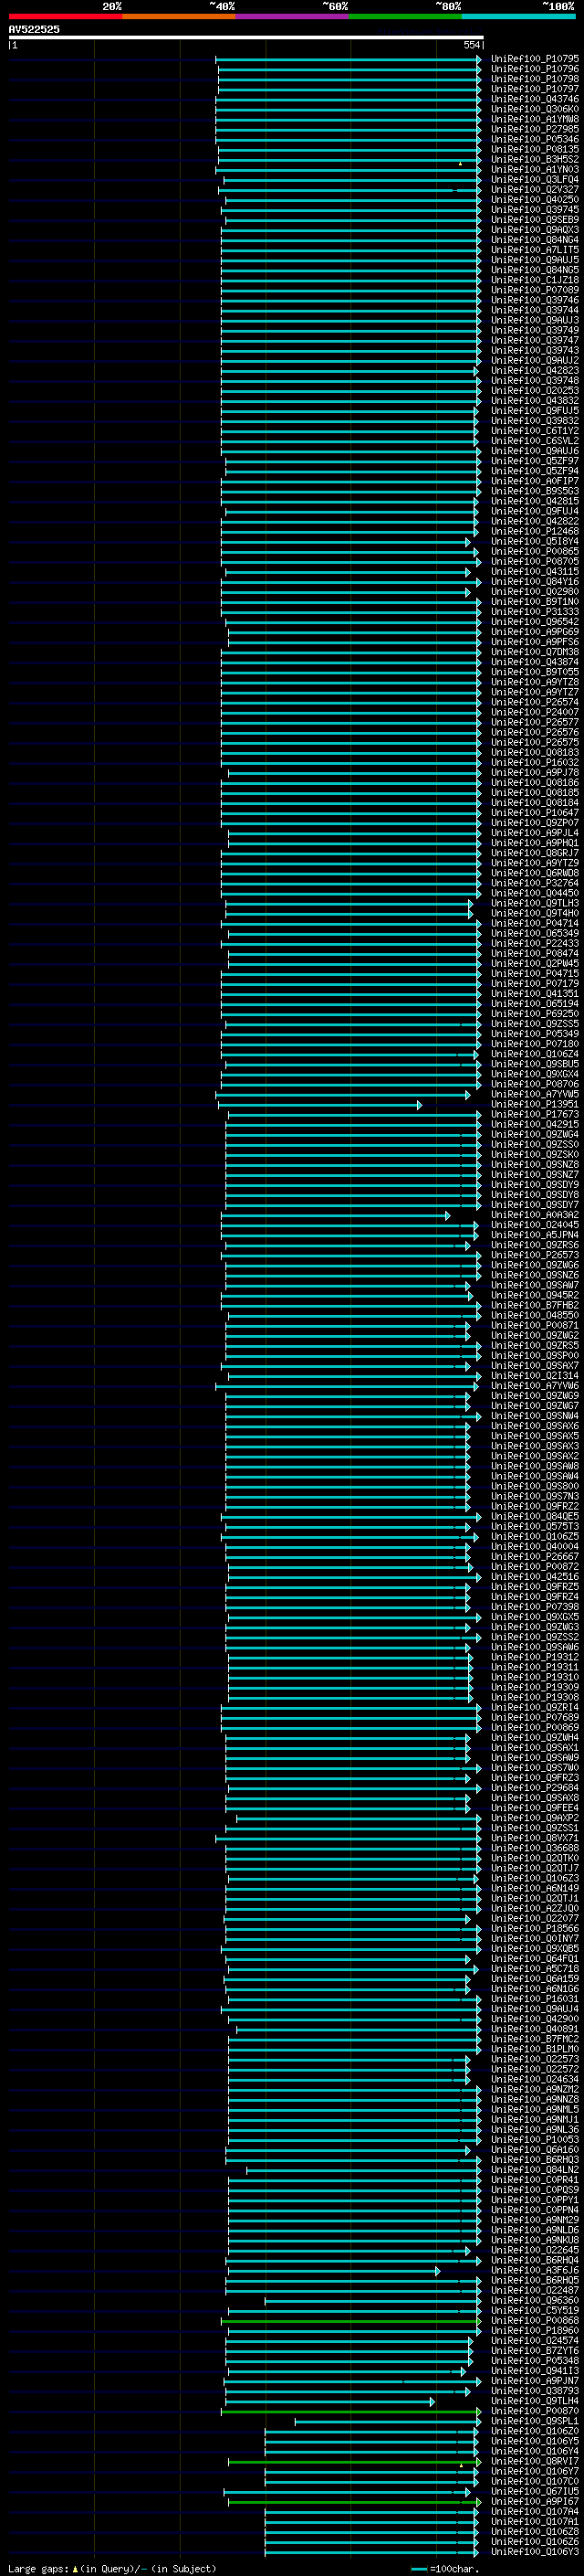The image size is (584, 2576).
Task: Click the green ~80% identity legend segment
Action: pyautogui.click(x=405, y=16)
